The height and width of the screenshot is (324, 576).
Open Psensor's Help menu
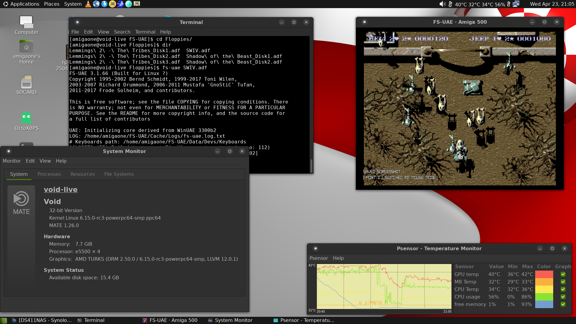coord(338,258)
